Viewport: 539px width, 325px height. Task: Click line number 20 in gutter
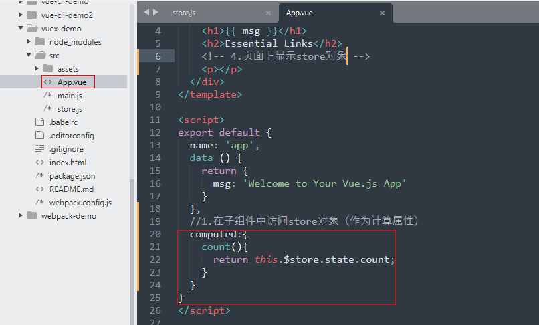155,234
